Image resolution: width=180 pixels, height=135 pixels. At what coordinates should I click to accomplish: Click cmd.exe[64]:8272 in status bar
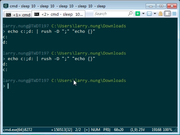18,130
